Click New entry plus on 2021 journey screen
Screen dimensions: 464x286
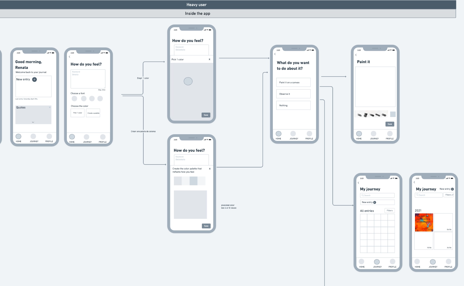(453, 189)
